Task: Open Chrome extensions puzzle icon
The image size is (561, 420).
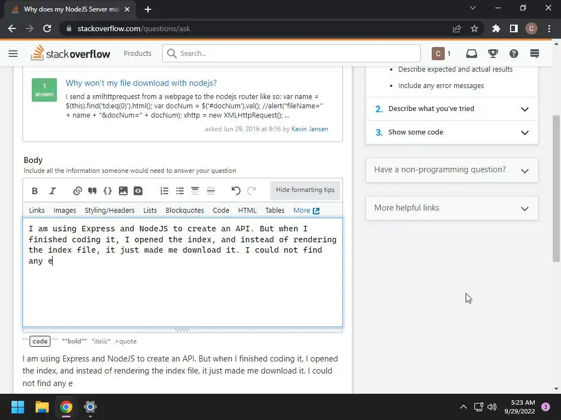Action: point(496,28)
